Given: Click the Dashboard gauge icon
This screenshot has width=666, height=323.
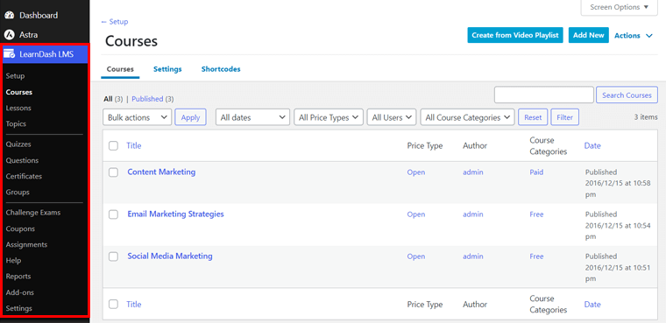Looking at the screenshot, I should coord(9,15).
